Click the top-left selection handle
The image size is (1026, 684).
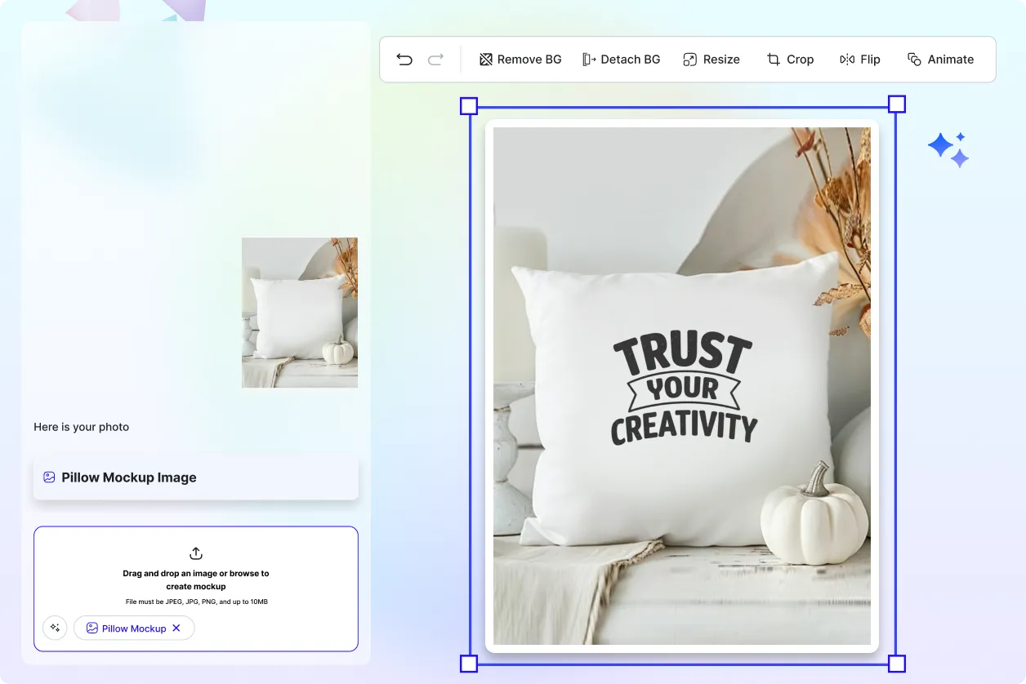tap(469, 104)
